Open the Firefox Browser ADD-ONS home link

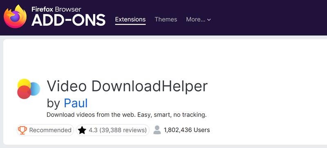[55, 16]
